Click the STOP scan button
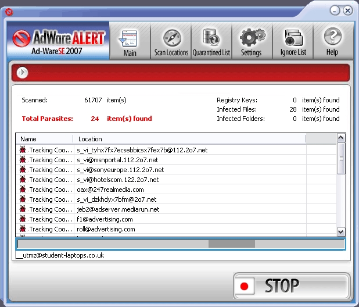 pos(292,285)
